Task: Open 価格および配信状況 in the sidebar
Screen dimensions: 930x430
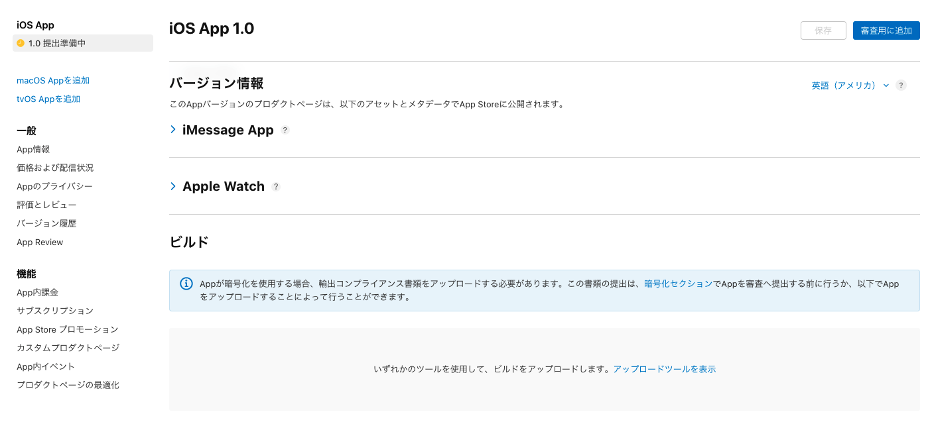Action: pos(55,168)
